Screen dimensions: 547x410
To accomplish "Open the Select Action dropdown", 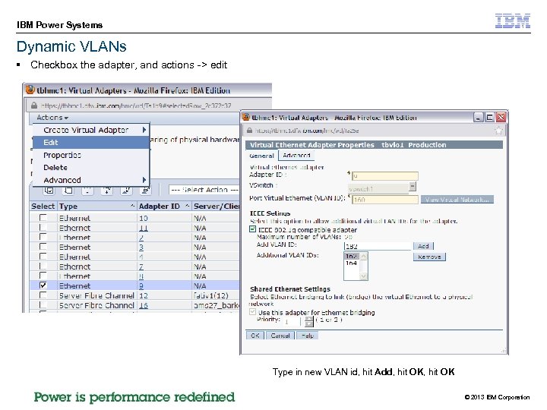I will coord(204,190).
